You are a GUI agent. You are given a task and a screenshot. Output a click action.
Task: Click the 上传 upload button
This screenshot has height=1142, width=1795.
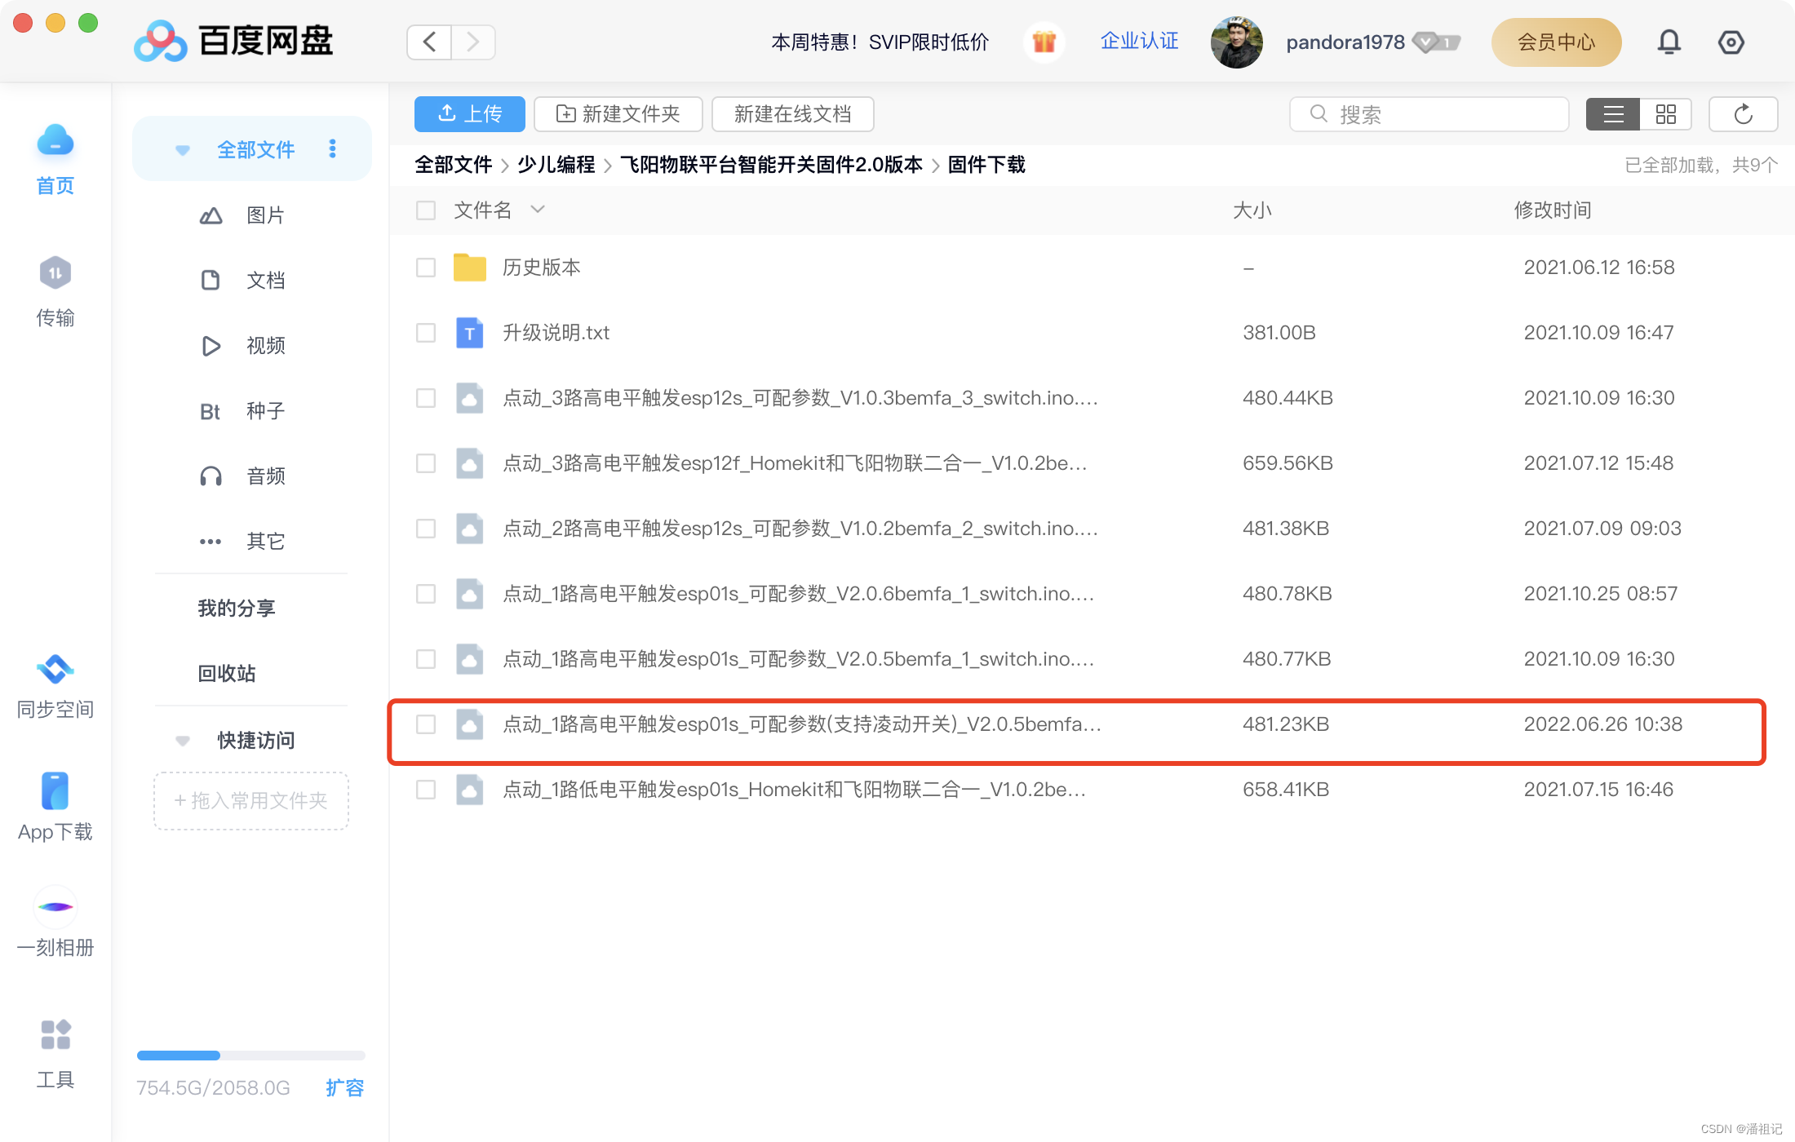tap(469, 114)
